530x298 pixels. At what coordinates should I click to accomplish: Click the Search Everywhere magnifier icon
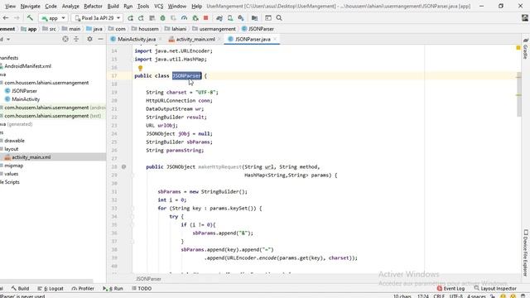(x=279, y=18)
